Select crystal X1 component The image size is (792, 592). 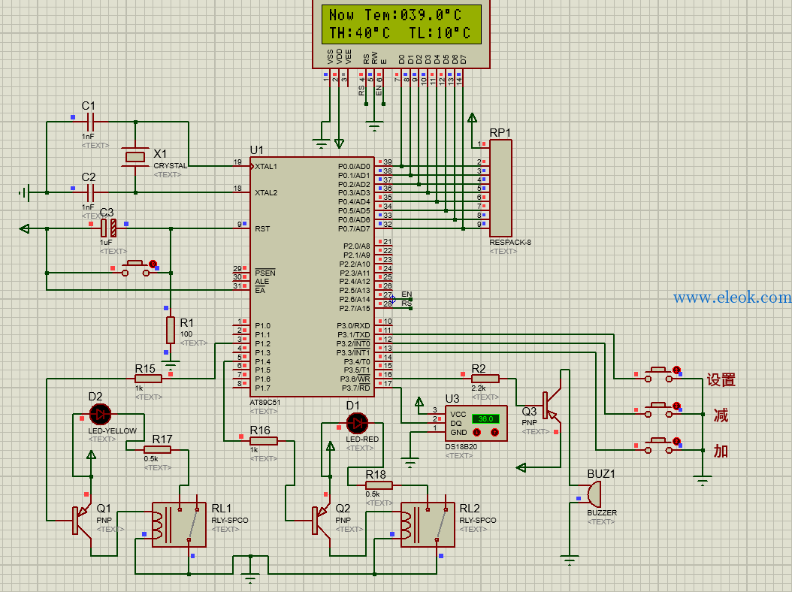click(135, 157)
